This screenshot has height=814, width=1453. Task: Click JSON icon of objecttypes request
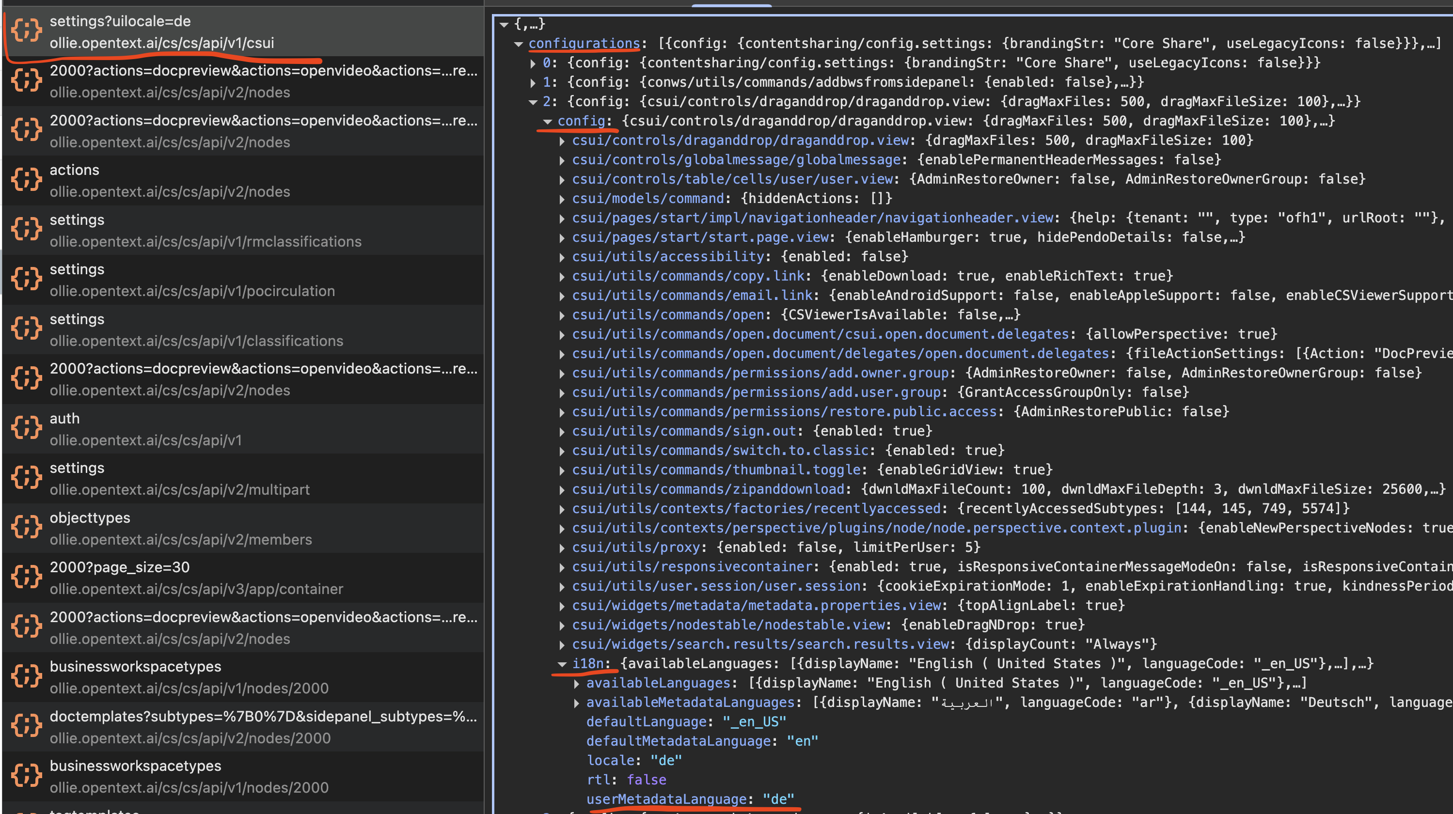(x=27, y=527)
